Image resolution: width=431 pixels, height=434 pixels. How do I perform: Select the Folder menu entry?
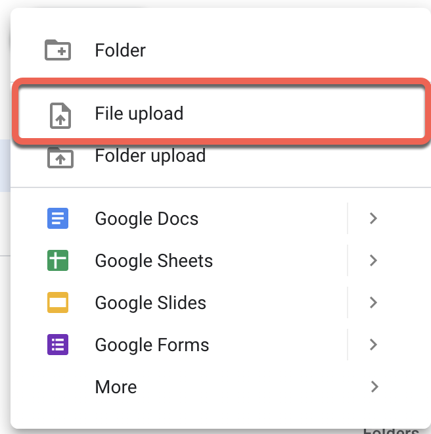221,50
